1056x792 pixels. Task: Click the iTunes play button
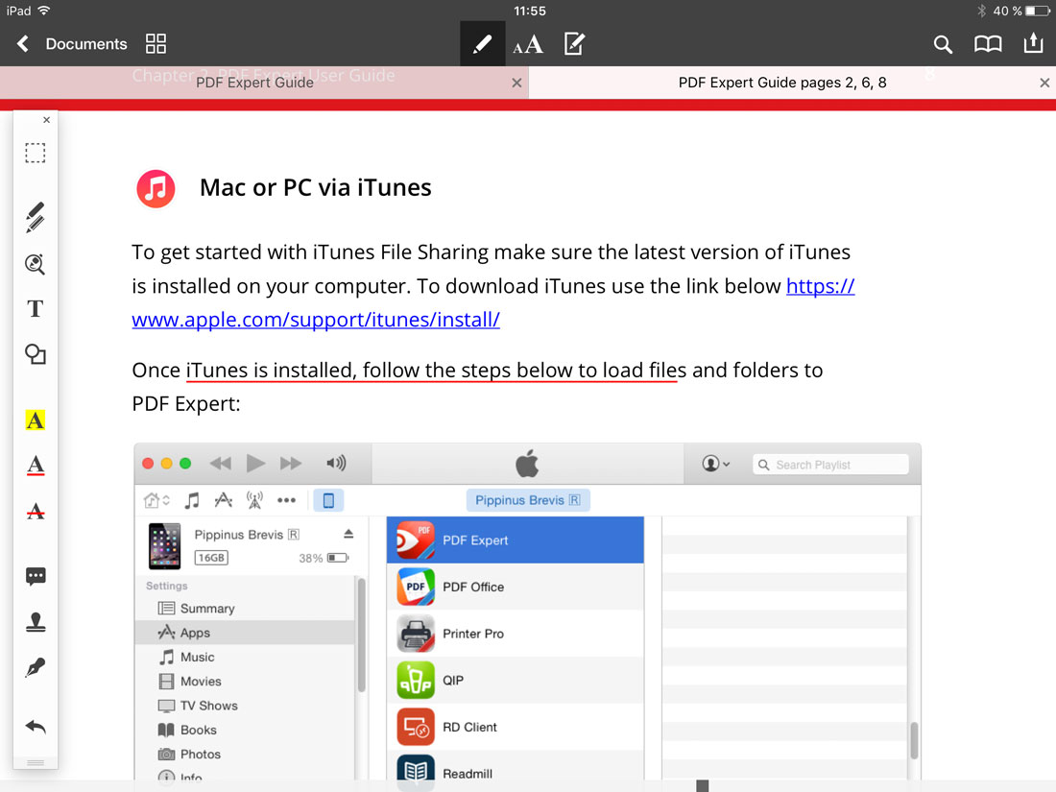[x=255, y=463]
